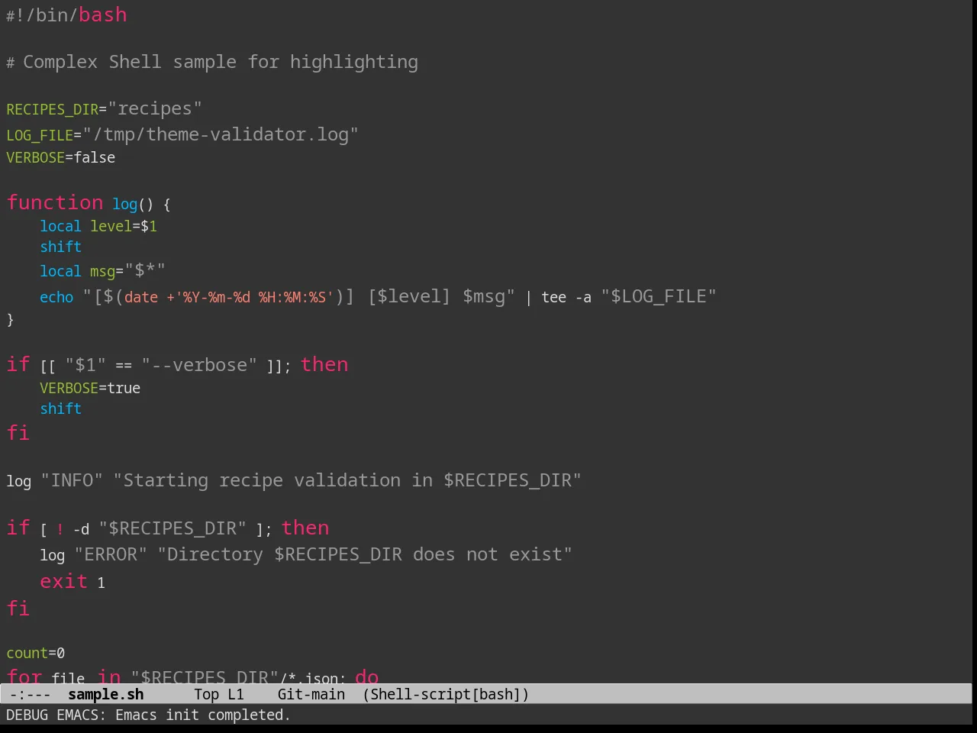Click the sample.sh buffer name in mode line

click(105, 694)
